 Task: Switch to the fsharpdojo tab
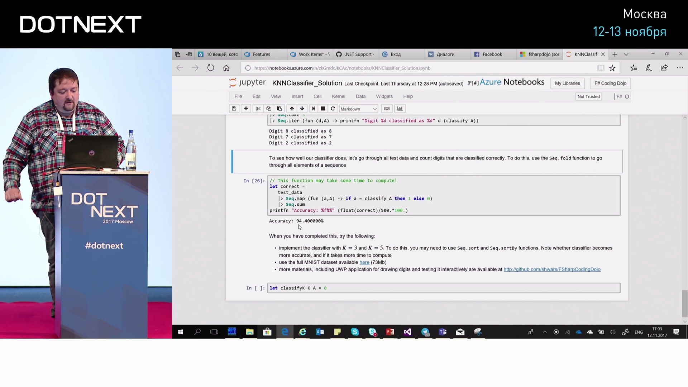pos(540,54)
